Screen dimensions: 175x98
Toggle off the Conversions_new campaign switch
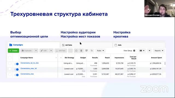[x=16, y=75]
